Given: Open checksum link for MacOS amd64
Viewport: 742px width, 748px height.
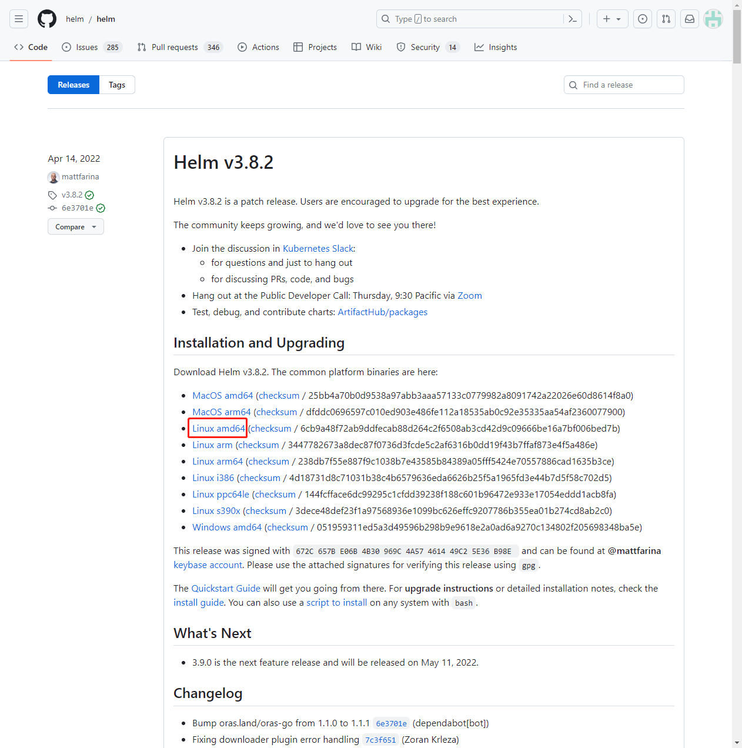Looking at the screenshot, I should pyautogui.click(x=279, y=396).
